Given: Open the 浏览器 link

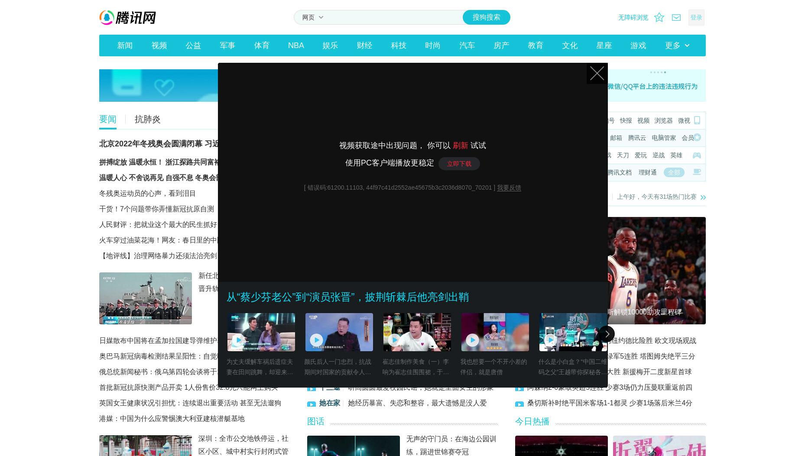Looking at the screenshot, I should 663,120.
